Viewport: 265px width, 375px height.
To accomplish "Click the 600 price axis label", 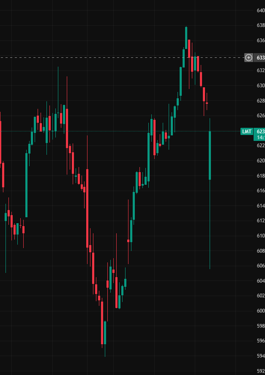I will 260,311.
